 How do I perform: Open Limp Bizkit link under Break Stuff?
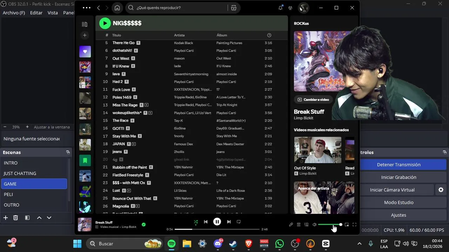pos(303,118)
